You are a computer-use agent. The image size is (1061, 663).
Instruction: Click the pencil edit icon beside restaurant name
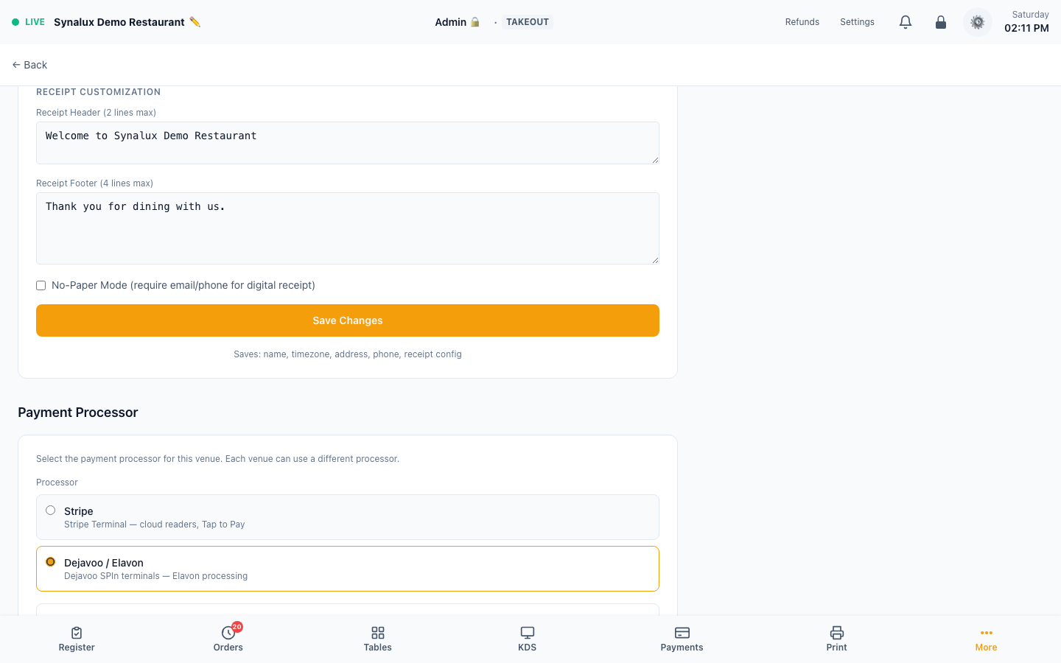coord(195,22)
